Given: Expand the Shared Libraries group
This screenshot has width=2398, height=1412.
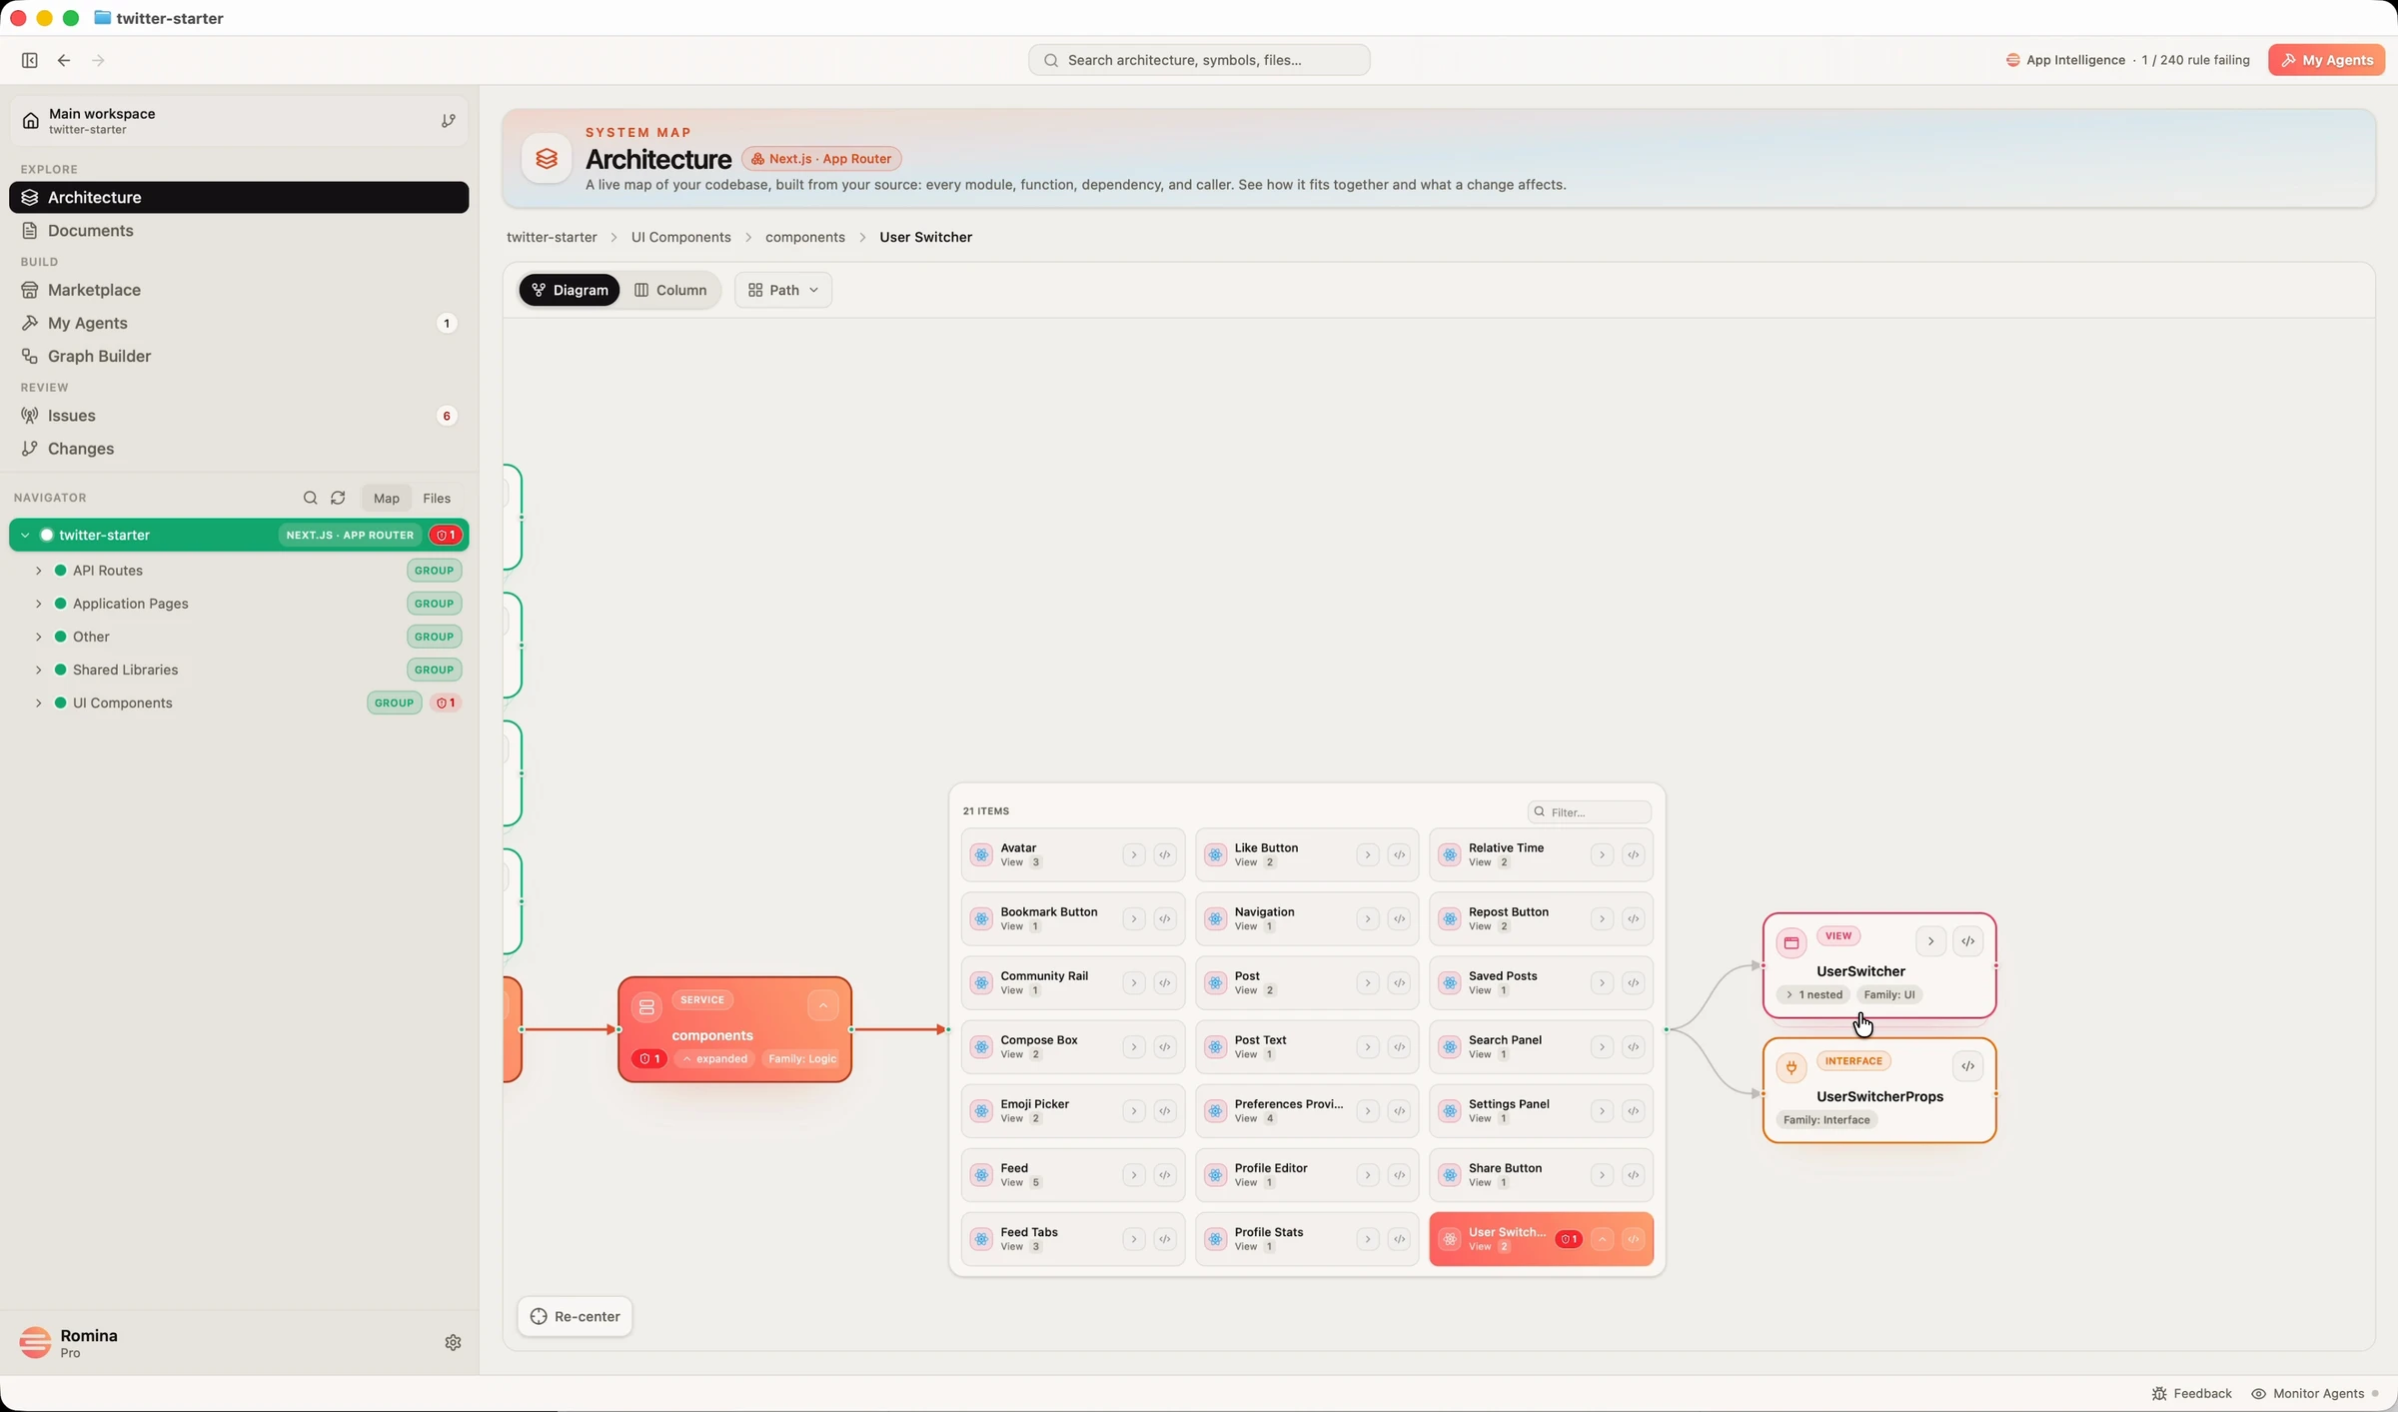Looking at the screenshot, I should [x=38, y=670].
